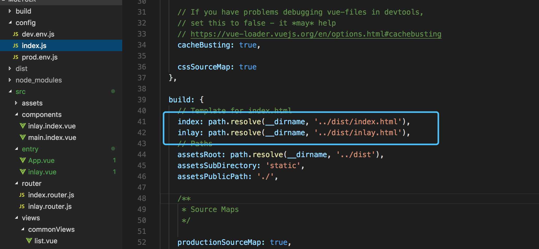Screen dimensions: 539x249
Task: Click the 'Source Maps' comment text
Action: [215, 210]
